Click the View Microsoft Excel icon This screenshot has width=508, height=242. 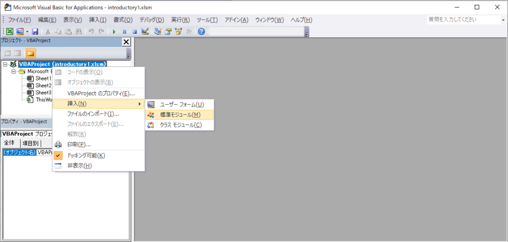click(9, 32)
